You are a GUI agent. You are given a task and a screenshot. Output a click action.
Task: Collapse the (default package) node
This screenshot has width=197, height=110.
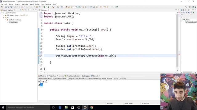[6, 20]
